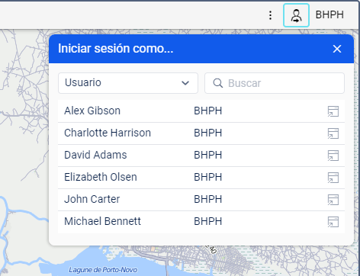
Task: Open the three-dot more options menu
Action: point(271,15)
